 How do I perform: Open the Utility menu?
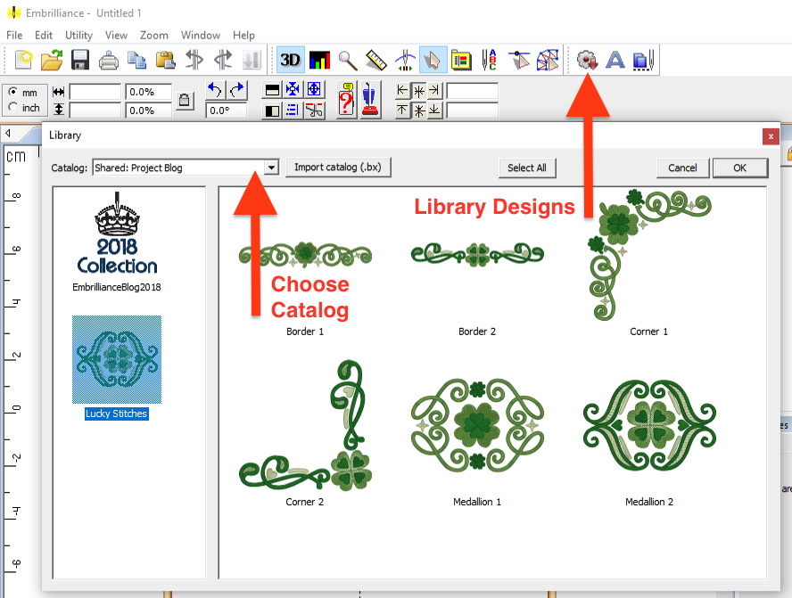coord(78,35)
